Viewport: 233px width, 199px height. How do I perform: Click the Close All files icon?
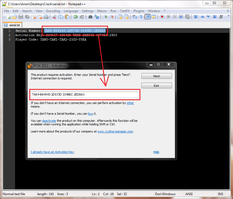40,17
